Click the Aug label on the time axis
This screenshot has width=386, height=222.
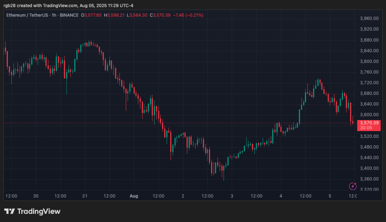pos(134,196)
